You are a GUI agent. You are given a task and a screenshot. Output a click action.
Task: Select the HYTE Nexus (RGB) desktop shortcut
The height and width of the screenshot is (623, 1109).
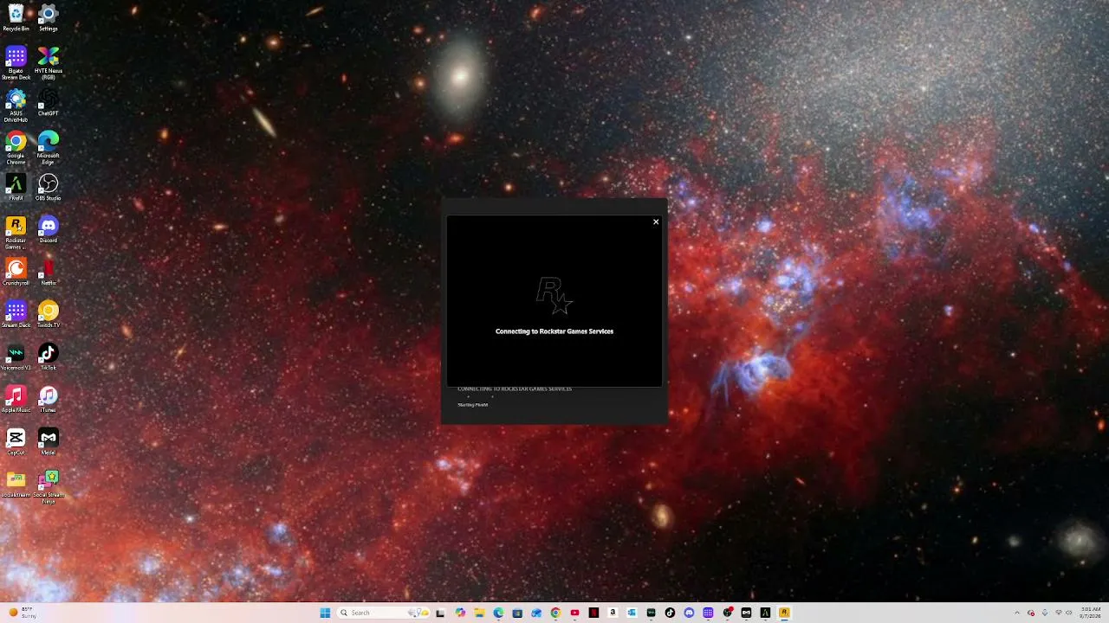[x=49, y=64]
